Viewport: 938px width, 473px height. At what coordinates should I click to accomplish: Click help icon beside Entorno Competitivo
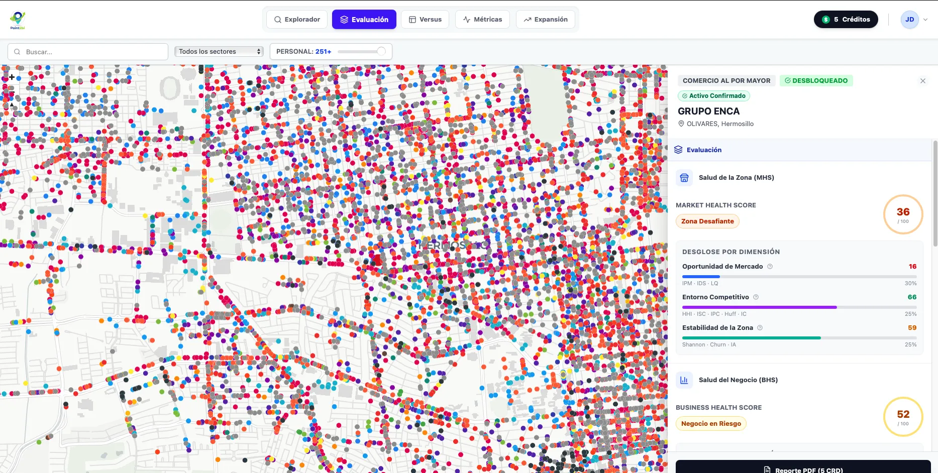(x=756, y=297)
